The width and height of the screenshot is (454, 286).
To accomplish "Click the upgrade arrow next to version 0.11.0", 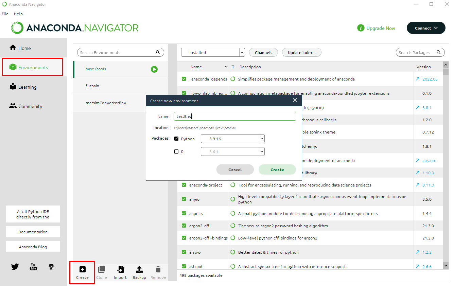I will (417, 185).
